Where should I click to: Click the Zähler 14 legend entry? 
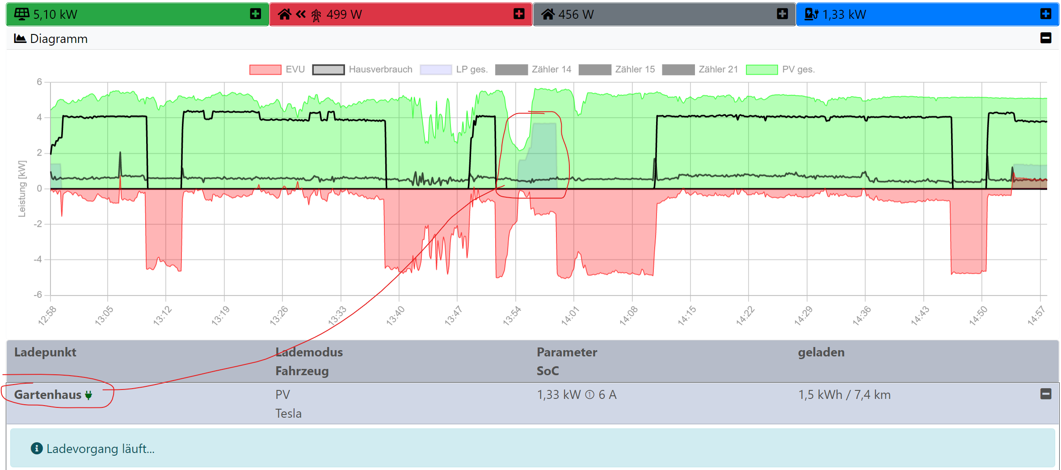click(x=533, y=69)
